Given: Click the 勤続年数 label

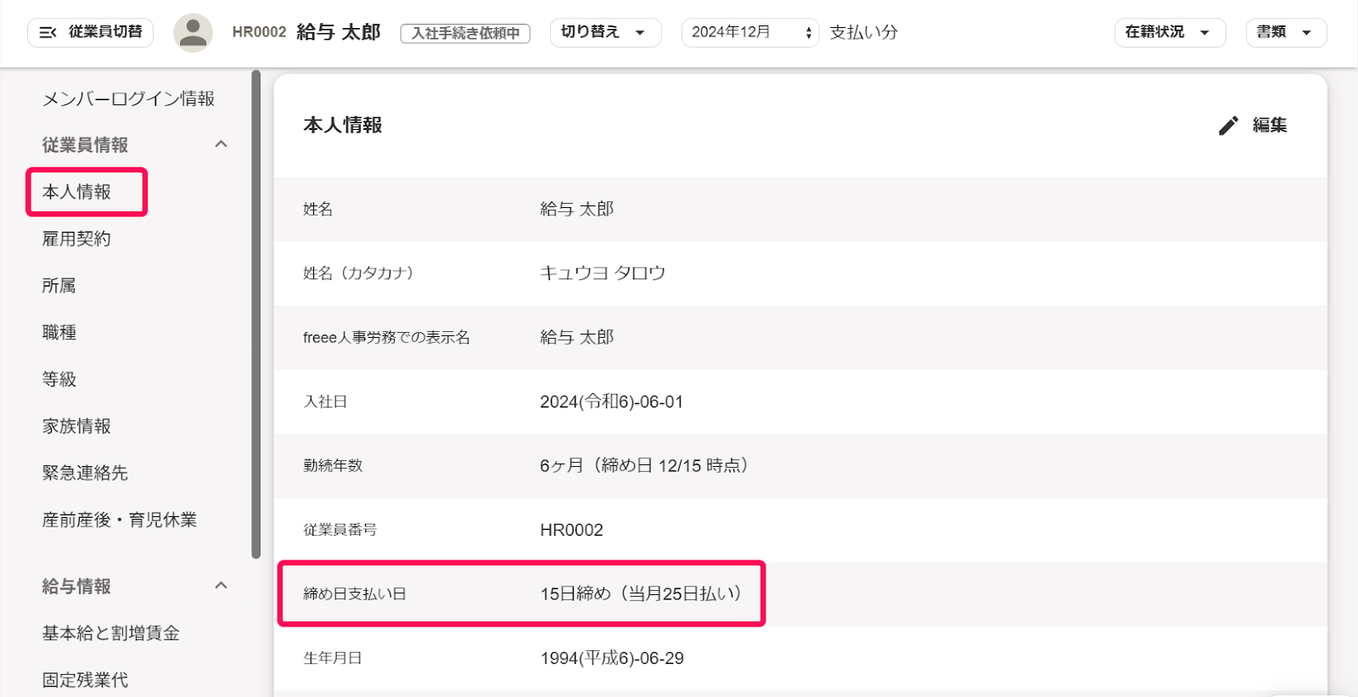Looking at the screenshot, I should [x=333, y=465].
